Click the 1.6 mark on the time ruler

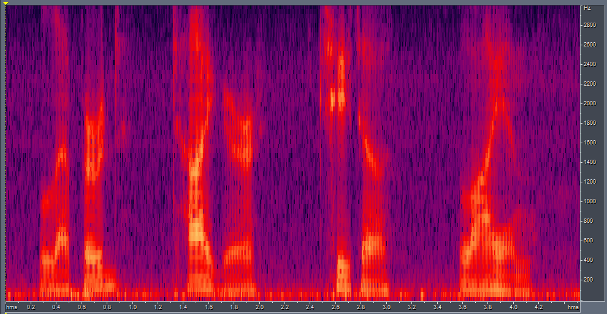point(208,307)
